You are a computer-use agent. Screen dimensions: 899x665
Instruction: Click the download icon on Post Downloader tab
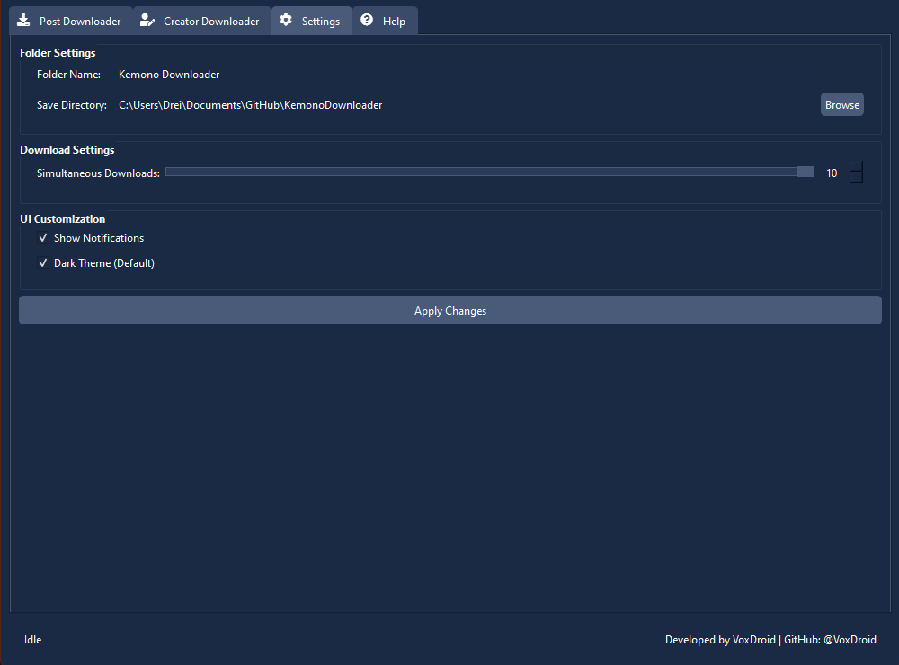click(23, 20)
